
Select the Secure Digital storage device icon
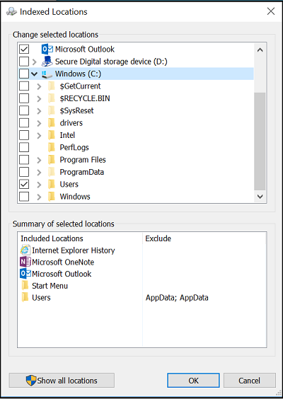(47, 62)
